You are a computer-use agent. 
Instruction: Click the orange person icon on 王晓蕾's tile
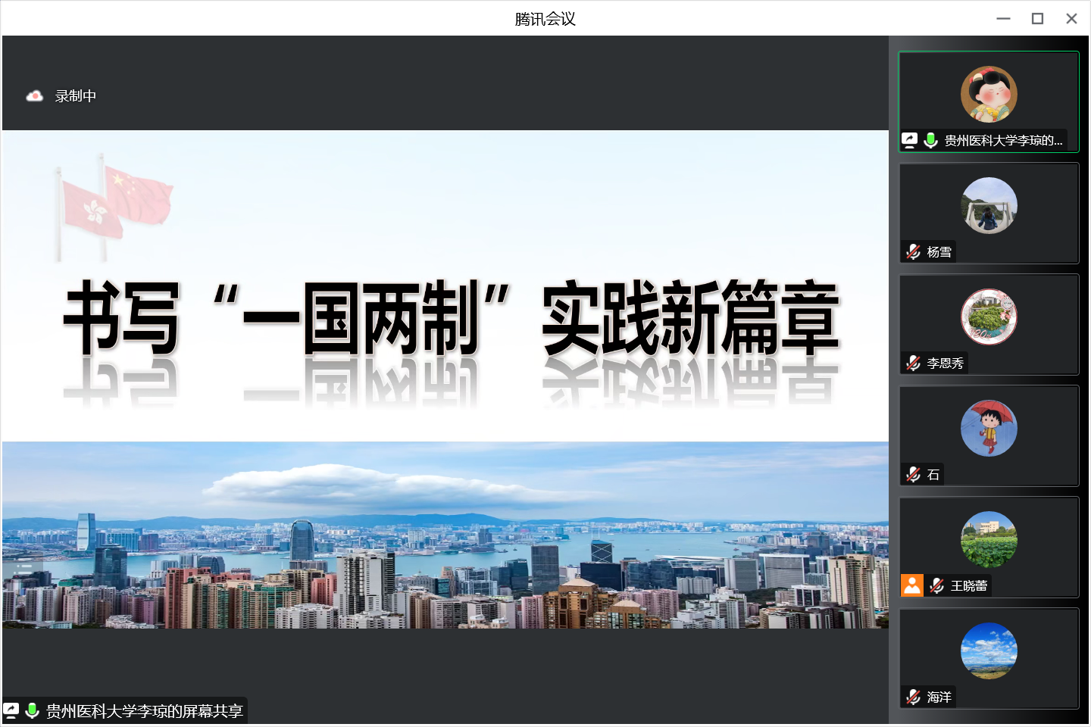pos(912,585)
